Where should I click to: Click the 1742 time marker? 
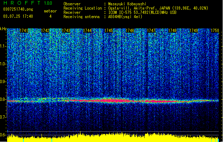pyautogui.click(x=45, y=31)
